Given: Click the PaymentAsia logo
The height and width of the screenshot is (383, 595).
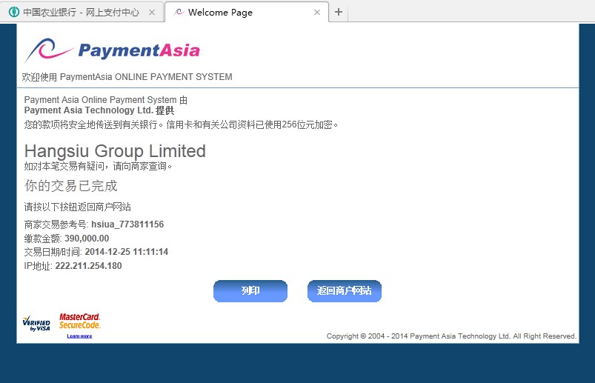Looking at the screenshot, I should tap(113, 50).
